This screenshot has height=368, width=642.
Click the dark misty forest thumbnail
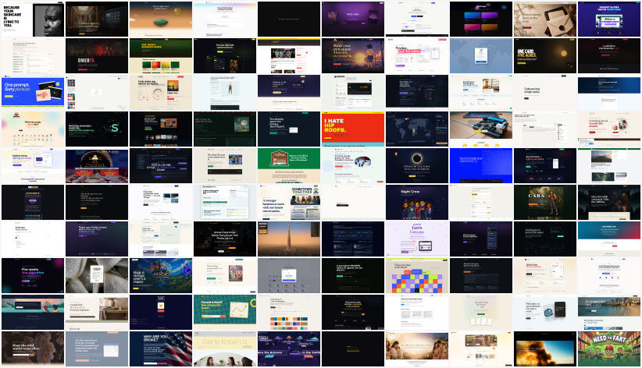tap(609, 202)
